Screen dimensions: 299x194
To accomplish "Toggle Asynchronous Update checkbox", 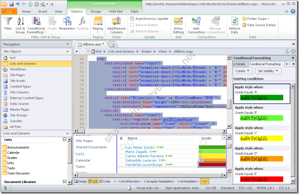I will (132, 19).
